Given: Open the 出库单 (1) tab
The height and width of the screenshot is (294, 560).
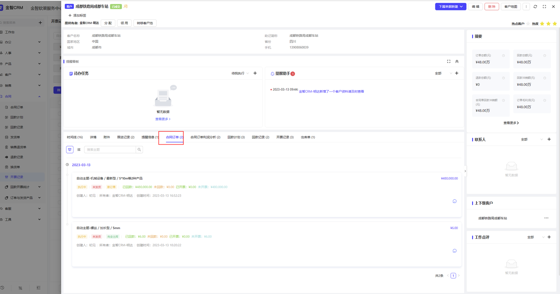Looking at the screenshot, I should coord(308,137).
